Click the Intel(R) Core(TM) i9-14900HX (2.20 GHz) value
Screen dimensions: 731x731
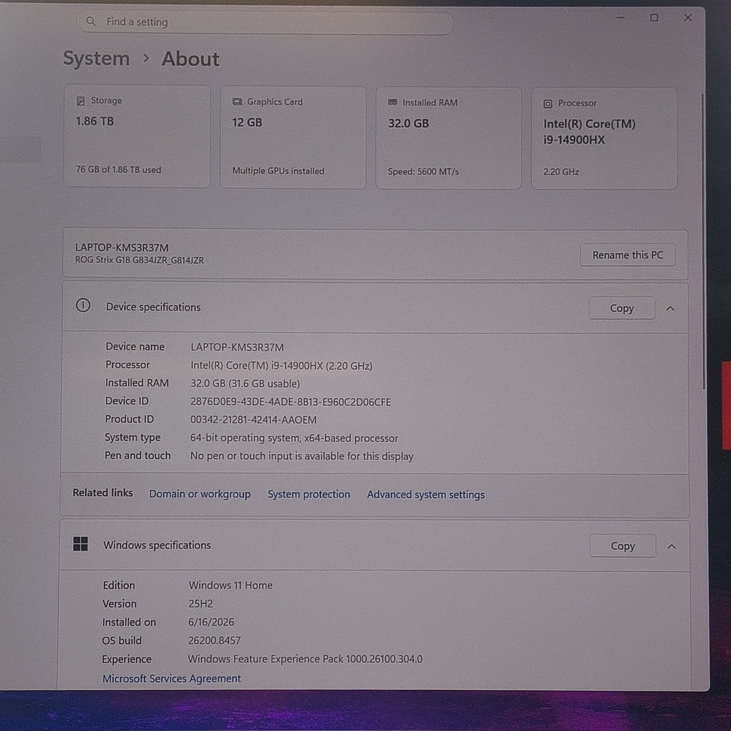click(x=281, y=365)
